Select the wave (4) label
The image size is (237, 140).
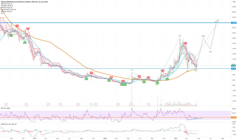[x=188, y=71]
